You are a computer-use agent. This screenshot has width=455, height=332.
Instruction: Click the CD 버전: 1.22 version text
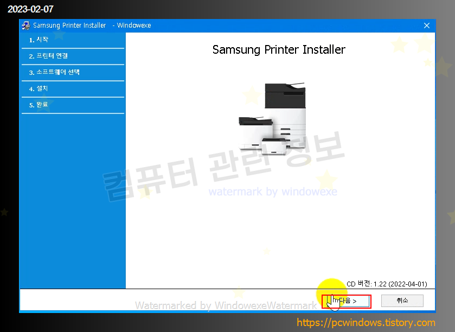point(387,284)
